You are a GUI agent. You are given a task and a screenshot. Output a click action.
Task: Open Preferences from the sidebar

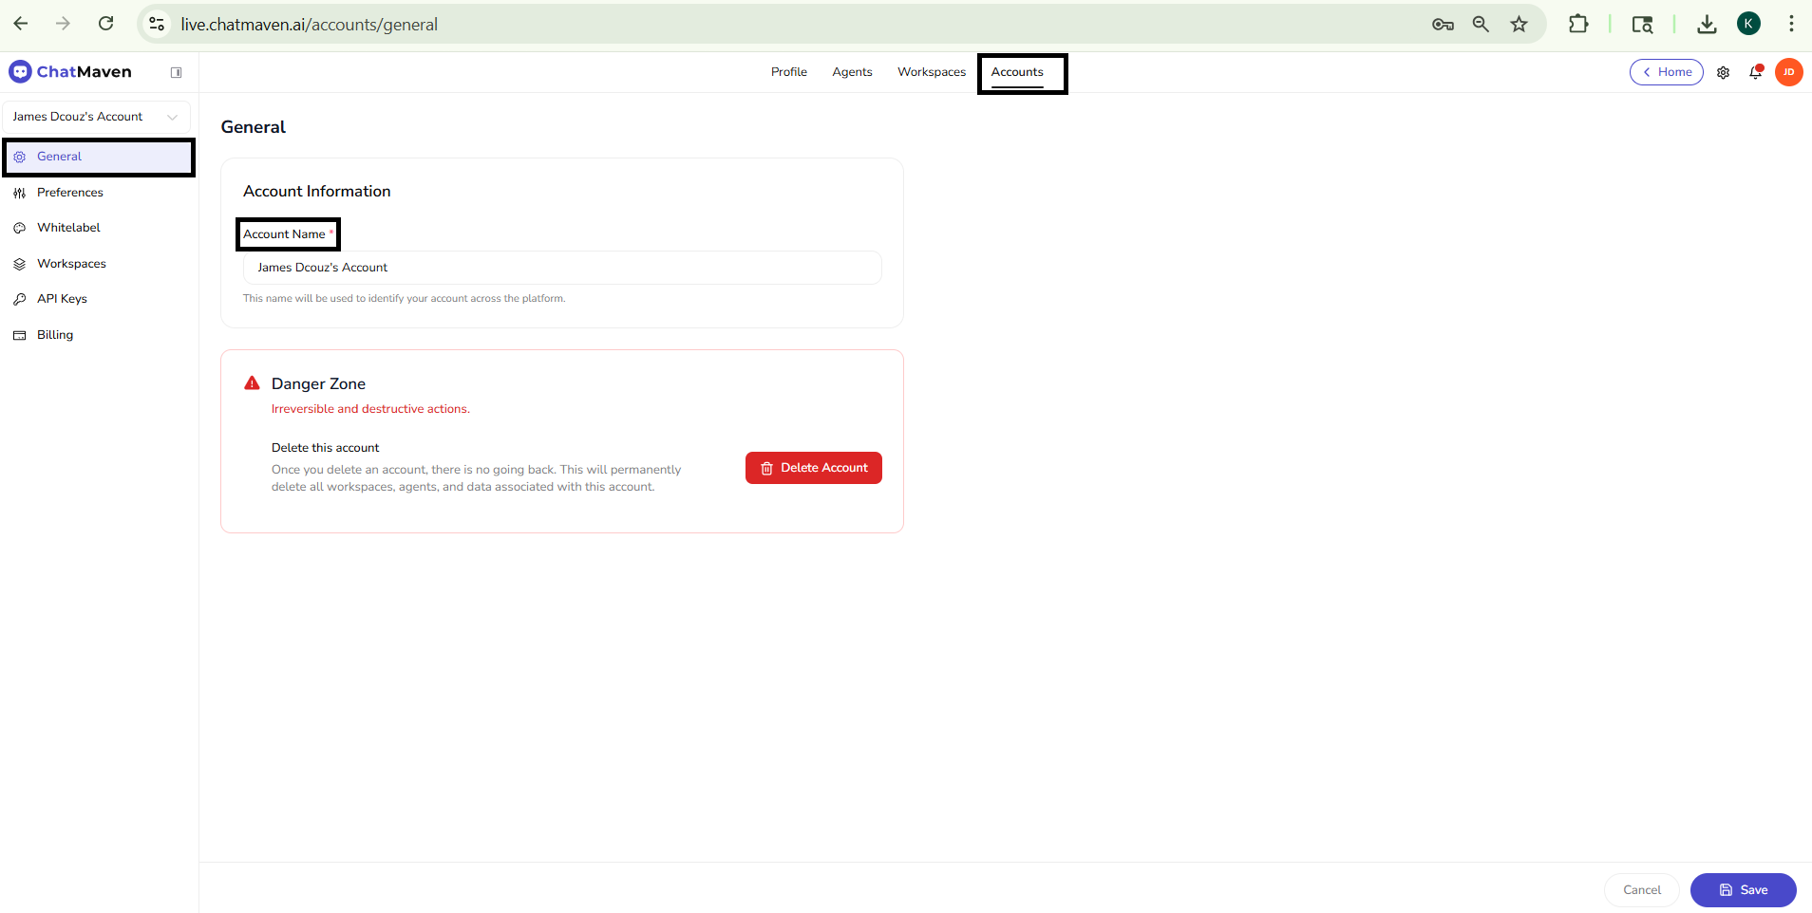point(67,192)
